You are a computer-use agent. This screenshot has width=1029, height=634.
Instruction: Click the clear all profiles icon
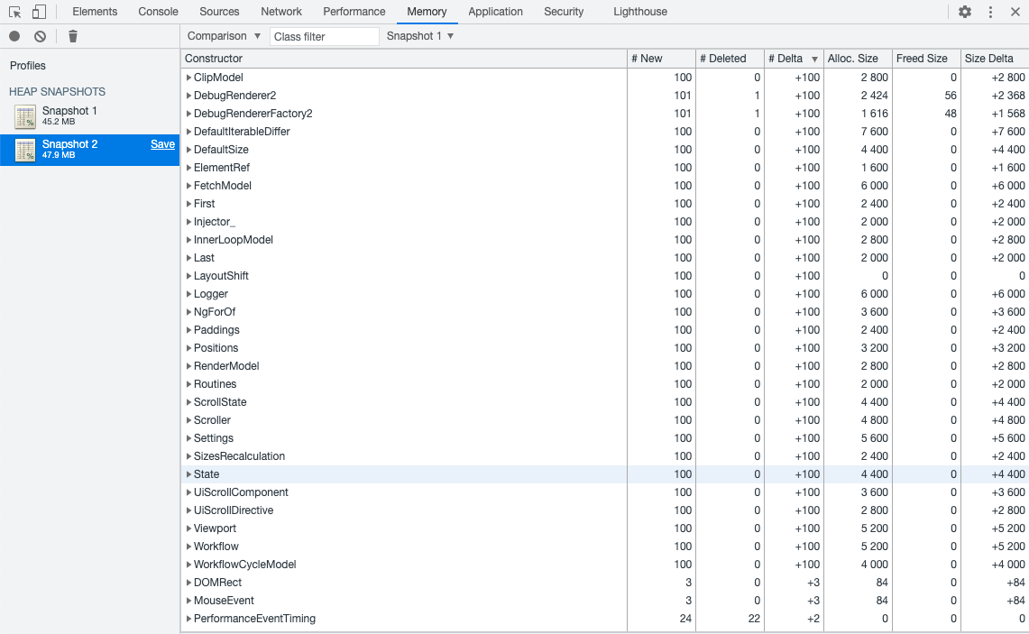[40, 36]
